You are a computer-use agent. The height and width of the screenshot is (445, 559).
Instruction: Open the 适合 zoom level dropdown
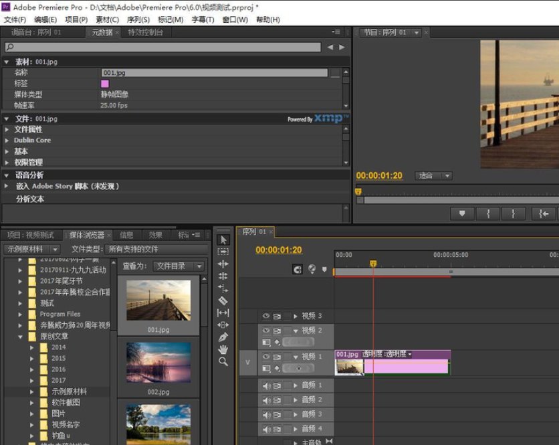[x=434, y=176]
